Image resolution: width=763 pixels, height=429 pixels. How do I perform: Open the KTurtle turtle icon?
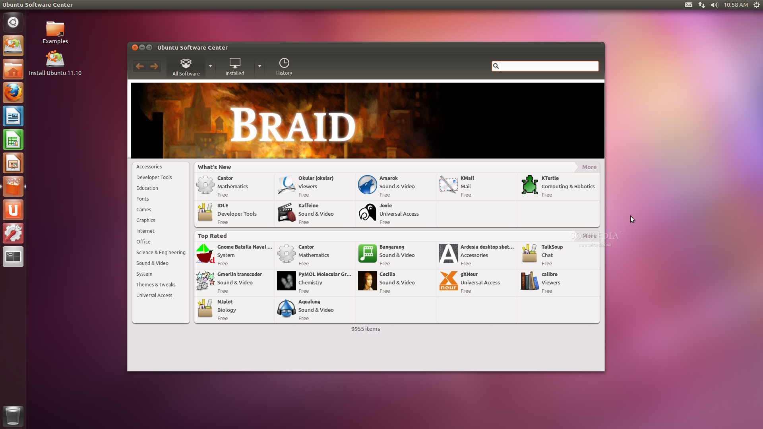(x=530, y=185)
